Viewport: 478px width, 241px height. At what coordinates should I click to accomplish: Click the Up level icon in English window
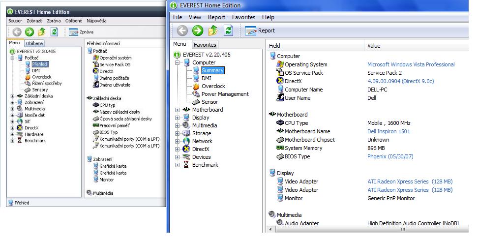click(x=213, y=30)
